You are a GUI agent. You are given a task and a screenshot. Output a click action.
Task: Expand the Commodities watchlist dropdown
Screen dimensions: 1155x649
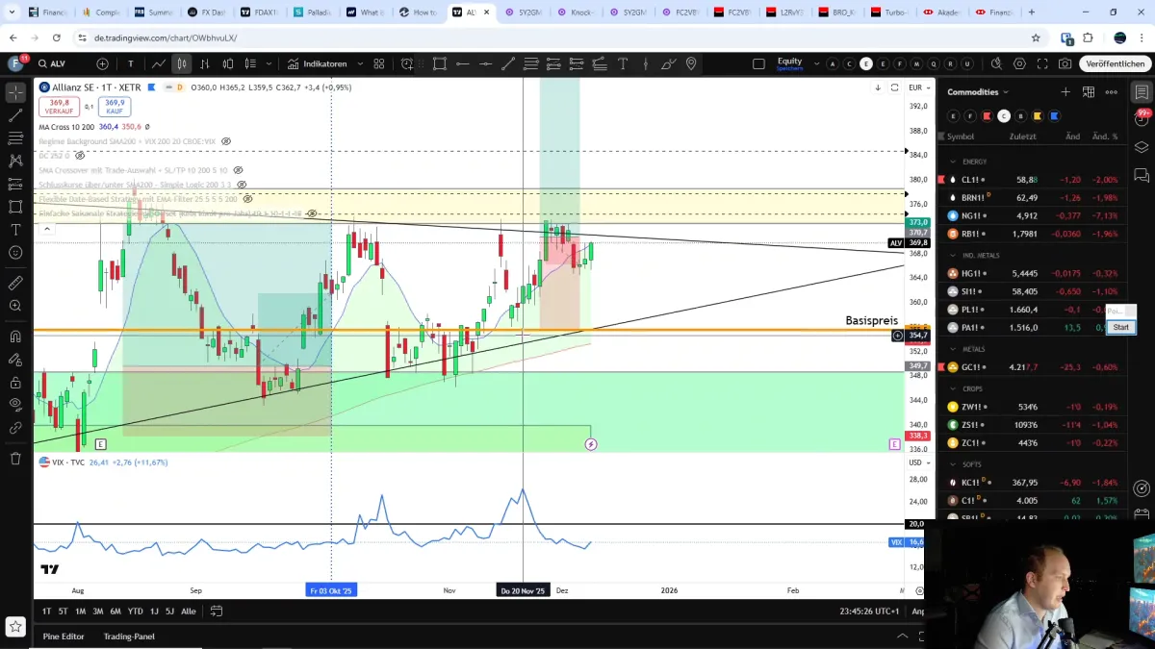click(1005, 92)
